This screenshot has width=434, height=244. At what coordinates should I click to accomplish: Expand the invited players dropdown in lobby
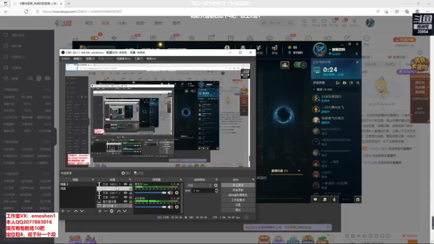[299, 171]
